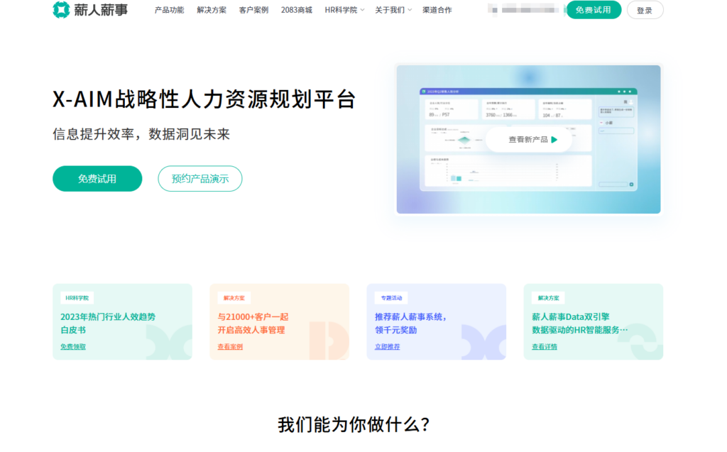Select 解决方案 in the top navigation
Screen dimensions: 727x452
click(212, 10)
